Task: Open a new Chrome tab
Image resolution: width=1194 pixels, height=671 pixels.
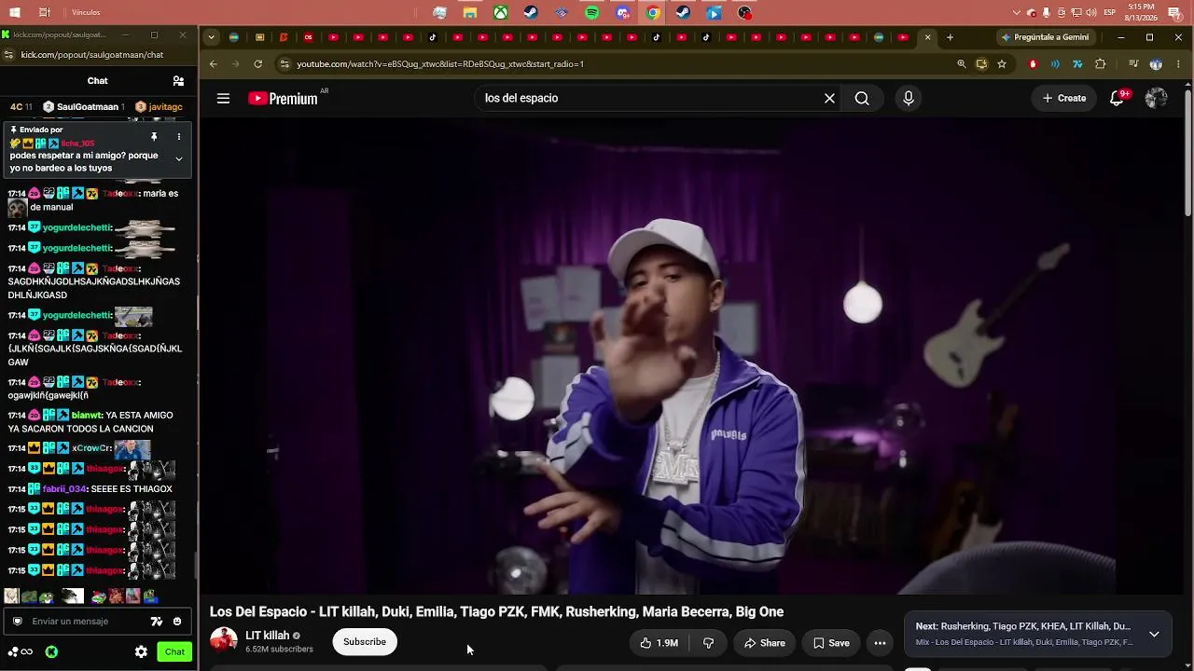Action: coord(950,37)
